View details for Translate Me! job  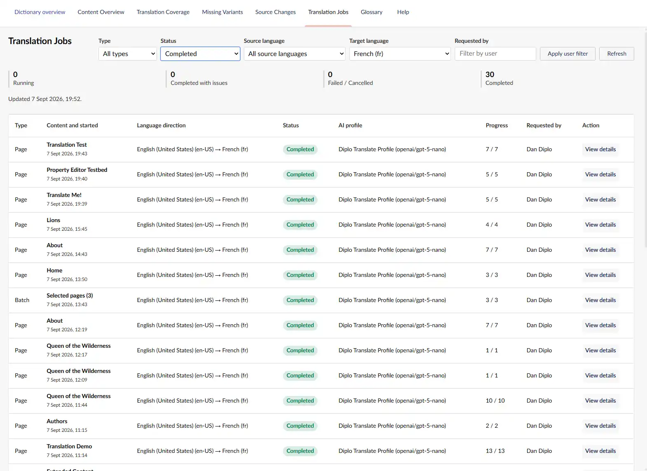600,199
